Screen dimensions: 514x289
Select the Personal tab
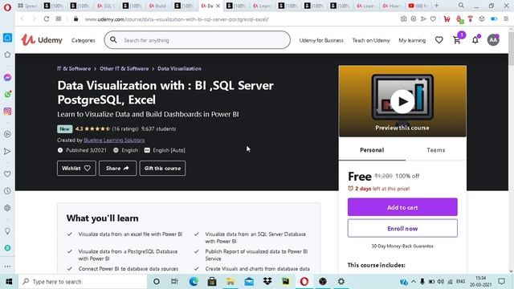coord(372,150)
